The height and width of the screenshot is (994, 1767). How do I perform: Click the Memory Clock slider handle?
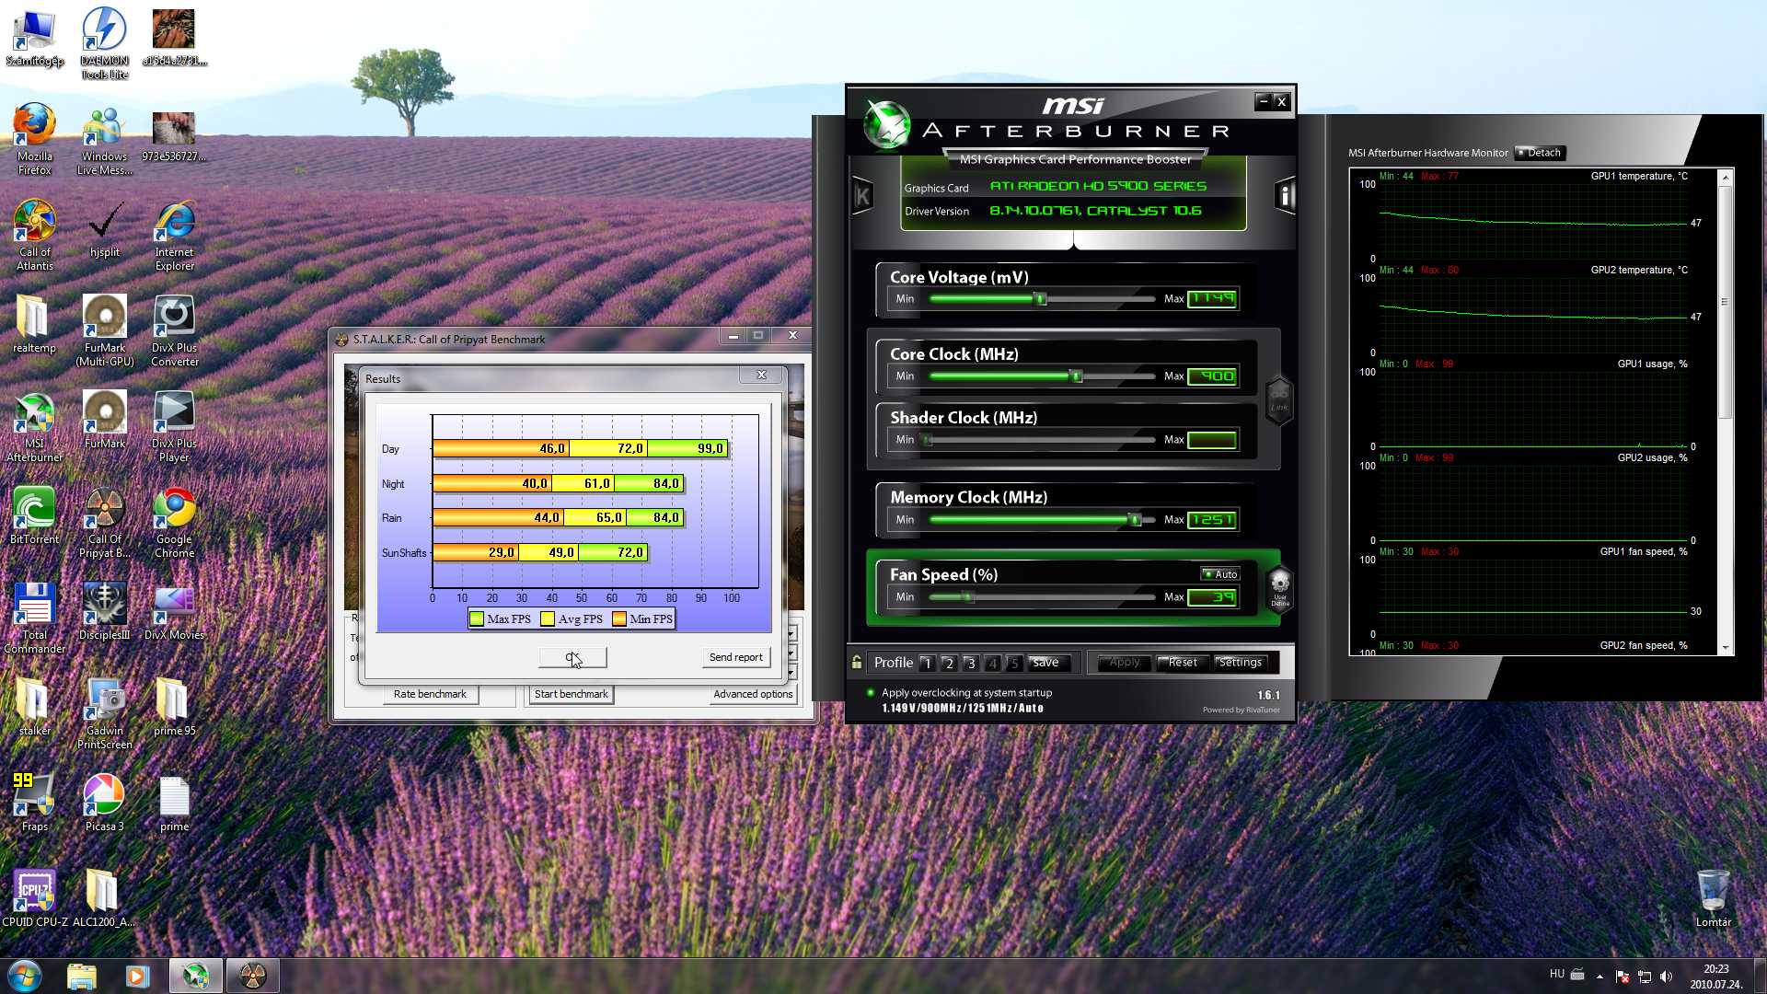click(1135, 519)
